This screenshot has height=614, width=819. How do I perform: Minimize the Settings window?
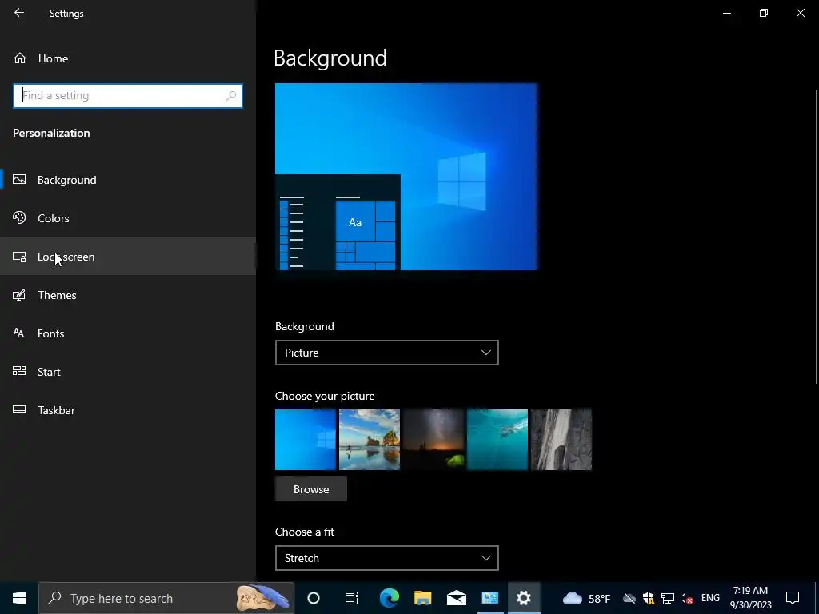point(727,13)
